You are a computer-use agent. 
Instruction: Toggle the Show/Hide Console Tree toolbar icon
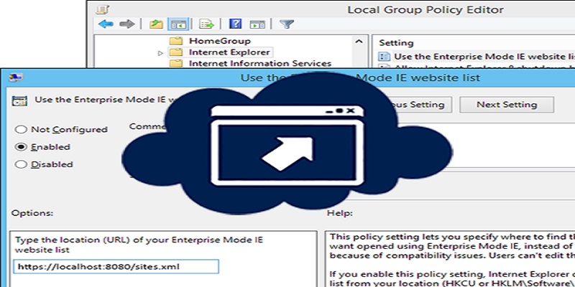[179, 24]
